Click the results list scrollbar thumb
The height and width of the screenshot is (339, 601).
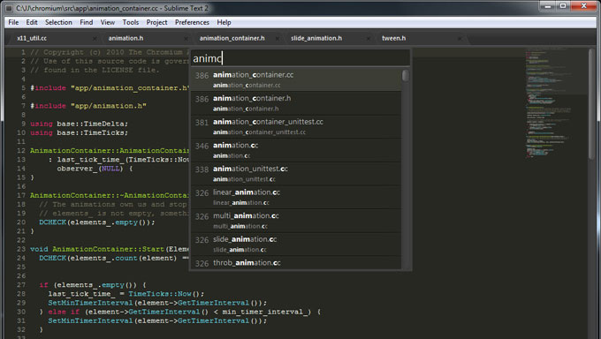tap(405, 75)
